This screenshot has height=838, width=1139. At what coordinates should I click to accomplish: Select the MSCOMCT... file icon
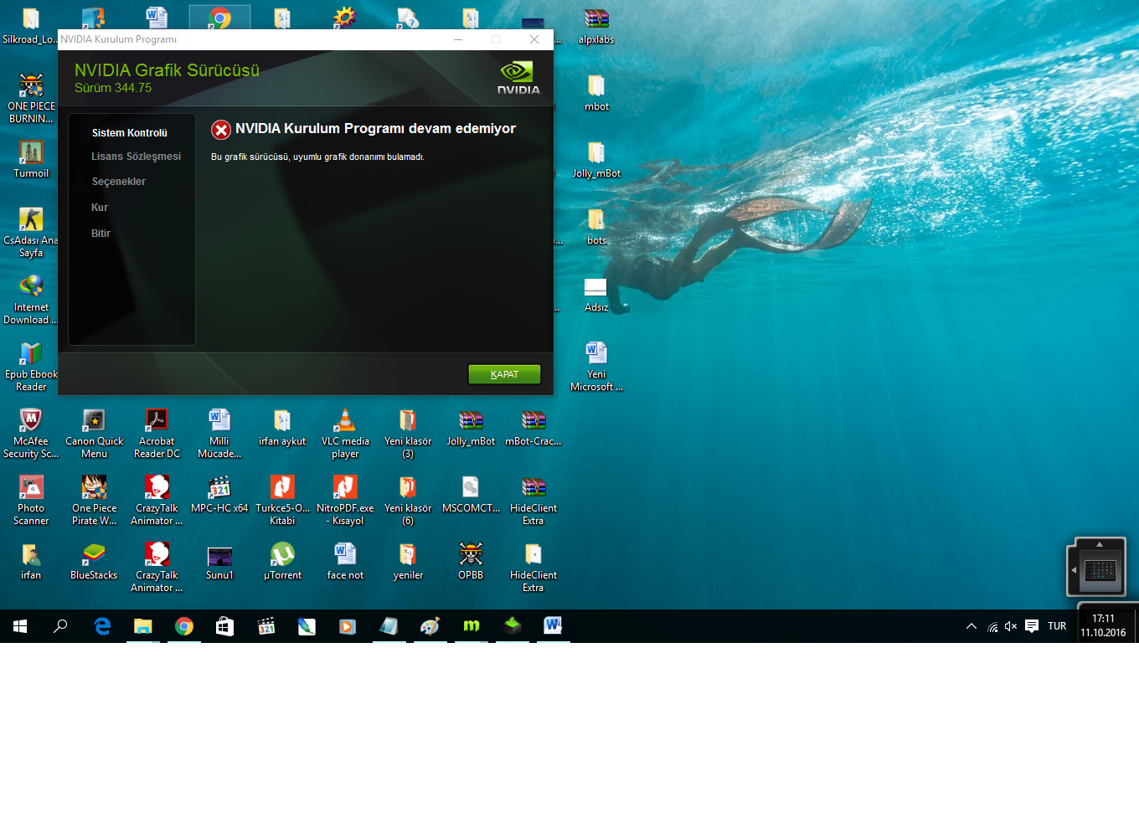pos(471,494)
